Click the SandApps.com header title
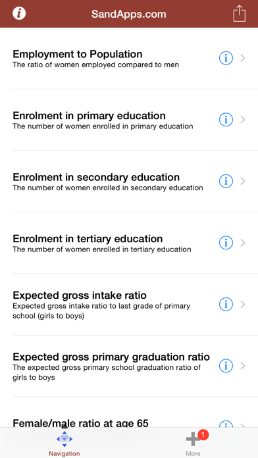This screenshot has height=458, width=258. [x=129, y=14]
